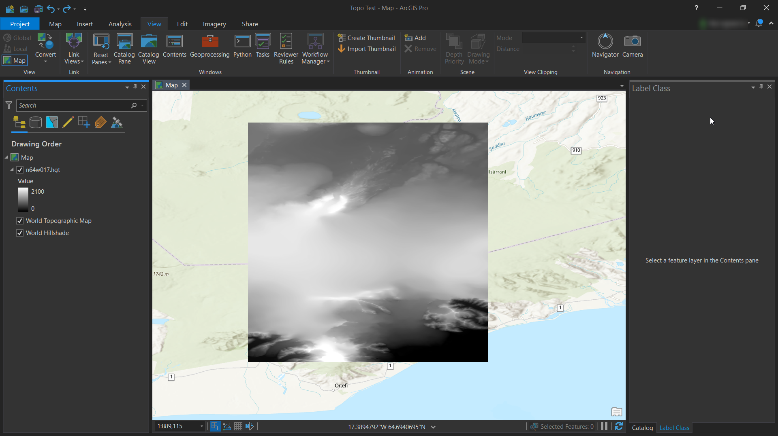The height and width of the screenshot is (436, 778).
Task: Switch view mode to Local
Action: [15, 49]
